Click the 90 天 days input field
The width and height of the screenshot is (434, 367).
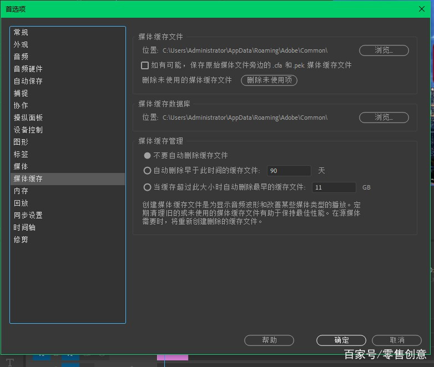(289, 171)
